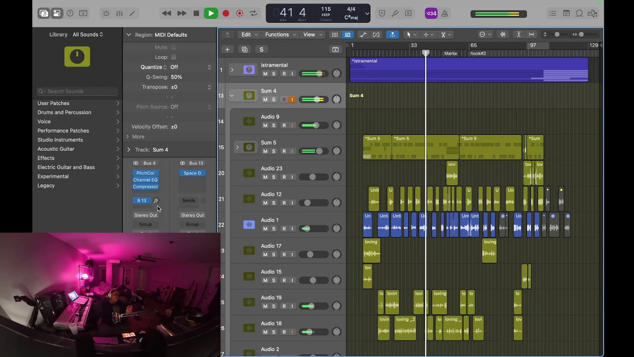Show track automation button
Screen dimensions: 634x357
[x=363, y=35]
